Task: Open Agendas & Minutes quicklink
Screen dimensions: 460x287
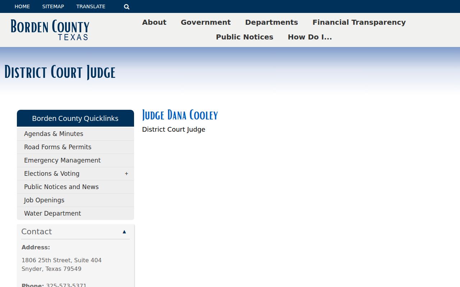Action: point(75,134)
